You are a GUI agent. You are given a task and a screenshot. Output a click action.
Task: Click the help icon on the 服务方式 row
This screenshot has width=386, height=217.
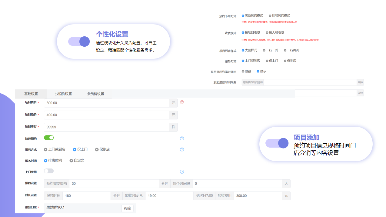click(182, 149)
